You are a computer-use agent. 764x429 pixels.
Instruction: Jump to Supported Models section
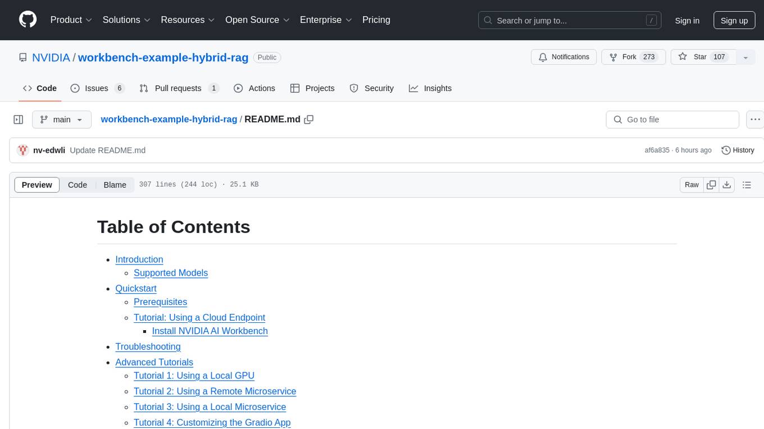coord(171,273)
